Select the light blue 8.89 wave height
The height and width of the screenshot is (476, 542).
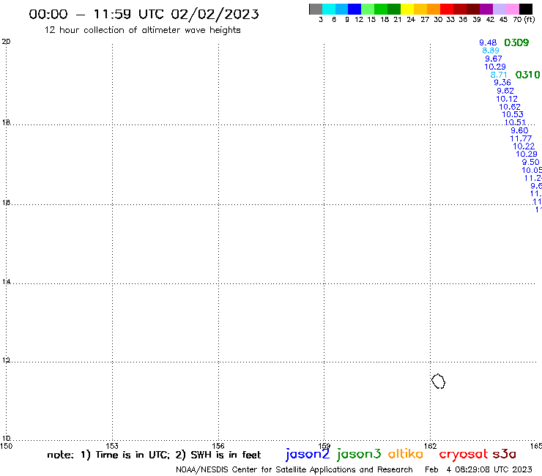[491, 51]
